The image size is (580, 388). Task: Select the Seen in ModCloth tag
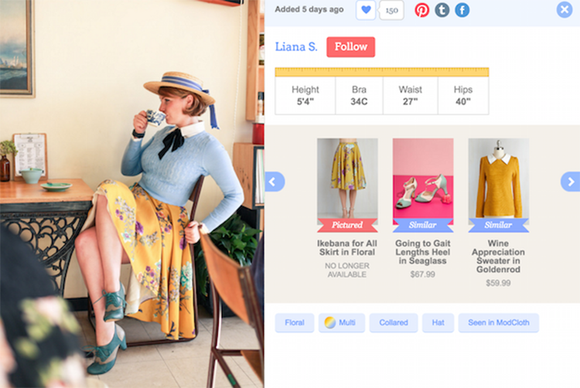click(x=499, y=322)
